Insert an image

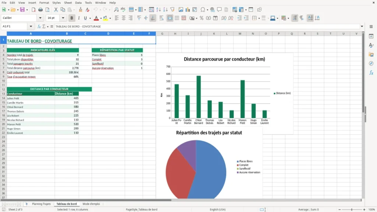coord(181,10)
